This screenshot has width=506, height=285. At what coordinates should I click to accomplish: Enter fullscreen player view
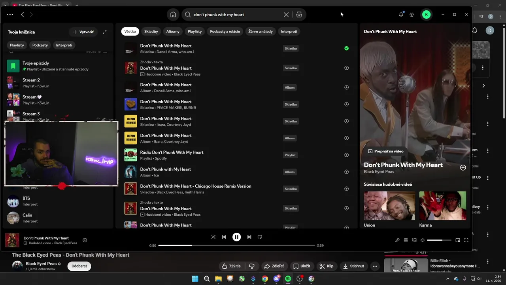click(x=466, y=240)
